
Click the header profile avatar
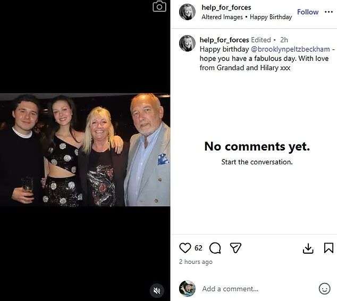(187, 12)
